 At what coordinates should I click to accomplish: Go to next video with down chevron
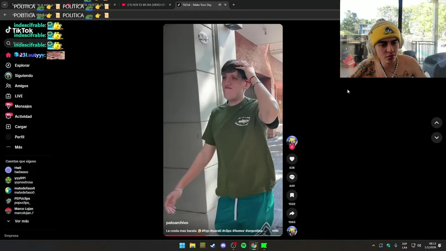[x=437, y=138]
